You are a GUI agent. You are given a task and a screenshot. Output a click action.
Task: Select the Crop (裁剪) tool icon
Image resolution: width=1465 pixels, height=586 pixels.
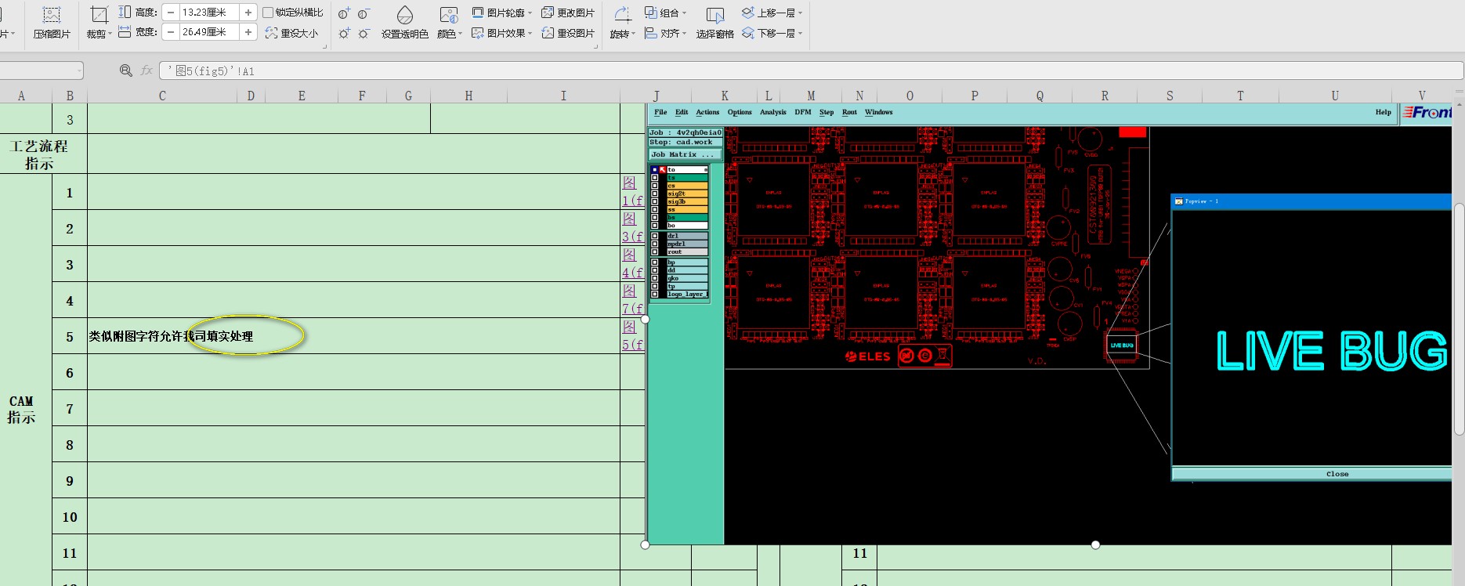click(x=99, y=16)
